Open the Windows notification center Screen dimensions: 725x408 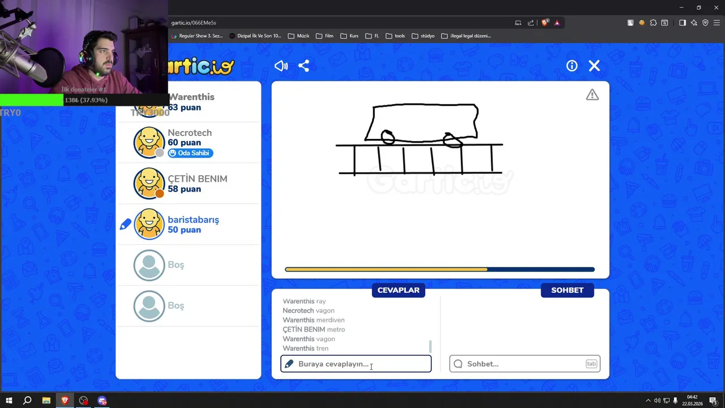pos(713,401)
